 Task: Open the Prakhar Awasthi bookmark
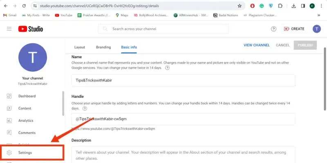[x=94, y=15]
